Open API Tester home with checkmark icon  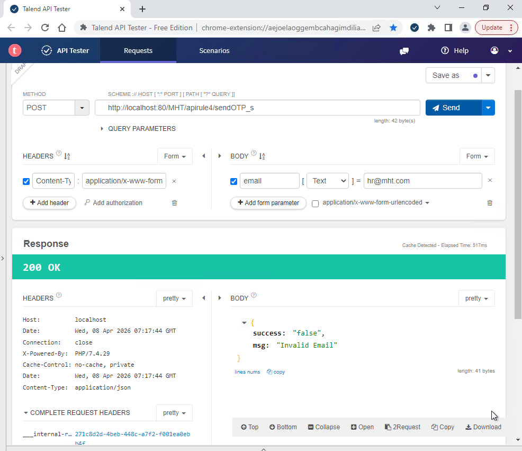tap(65, 50)
